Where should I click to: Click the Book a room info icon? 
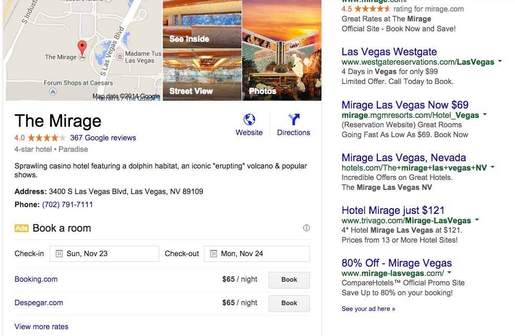306,228
